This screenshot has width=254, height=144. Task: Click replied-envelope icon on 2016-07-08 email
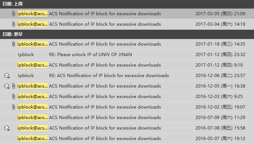point(7,128)
